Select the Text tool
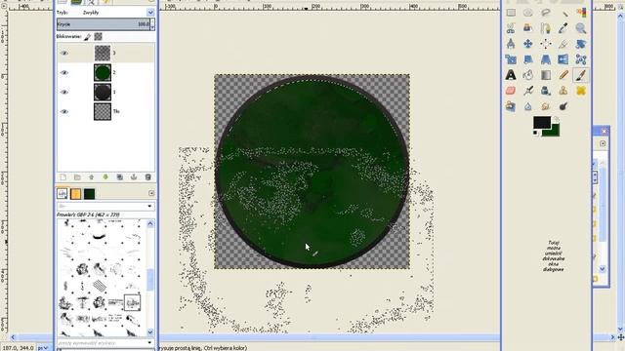Screen dimensions: 625x351 pos(511,75)
